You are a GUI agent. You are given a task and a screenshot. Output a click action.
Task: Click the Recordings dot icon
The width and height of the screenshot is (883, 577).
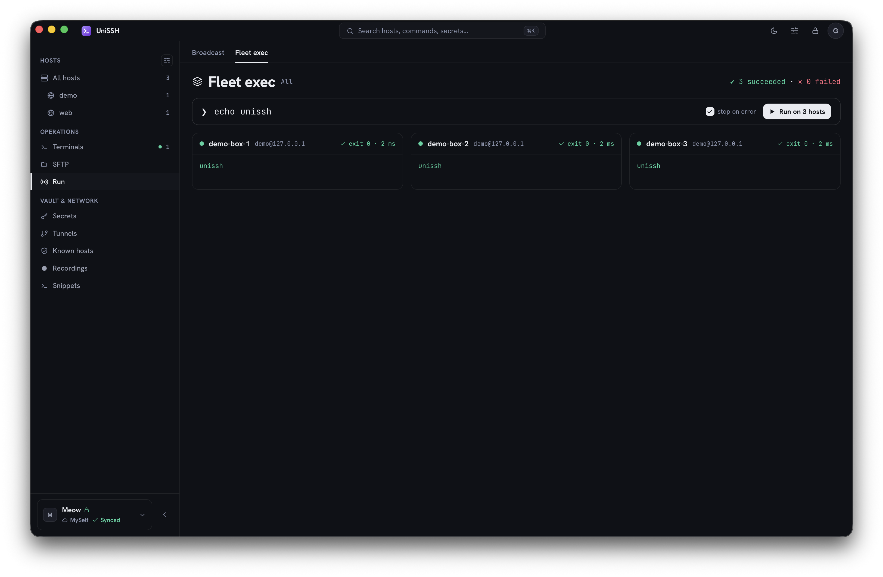(x=44, y=268)
